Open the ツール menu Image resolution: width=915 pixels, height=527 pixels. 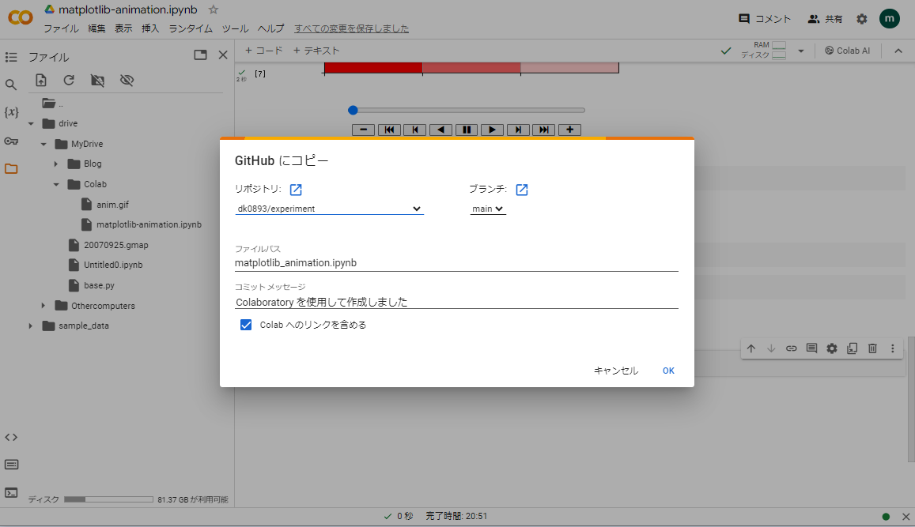[235, 28]
